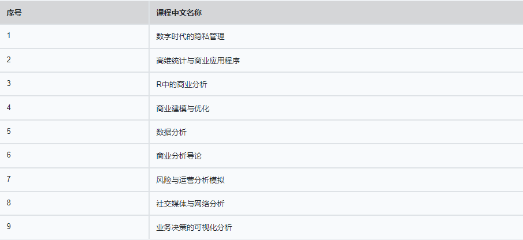Click serial number 1 cell
This screenshot has width=523, height=240.
[x=9, y=36]
